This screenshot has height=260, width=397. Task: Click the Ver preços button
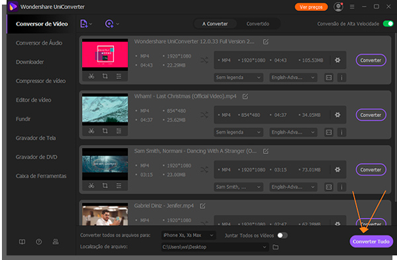point(311,7)
